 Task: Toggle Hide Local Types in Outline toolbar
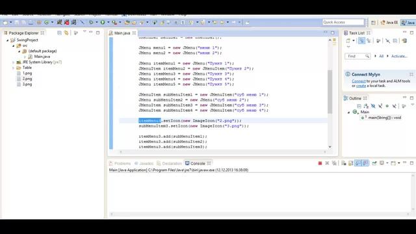click(395, 106)
